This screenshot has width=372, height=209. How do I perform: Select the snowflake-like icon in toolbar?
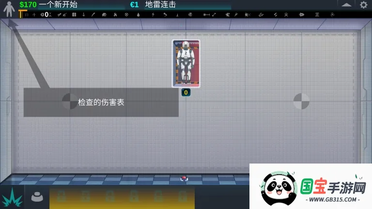126,15
